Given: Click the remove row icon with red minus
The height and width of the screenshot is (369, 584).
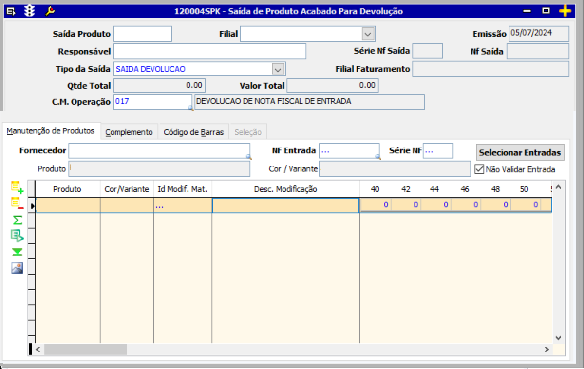Looking at the screenshot, I should click(x=17, y=203).
